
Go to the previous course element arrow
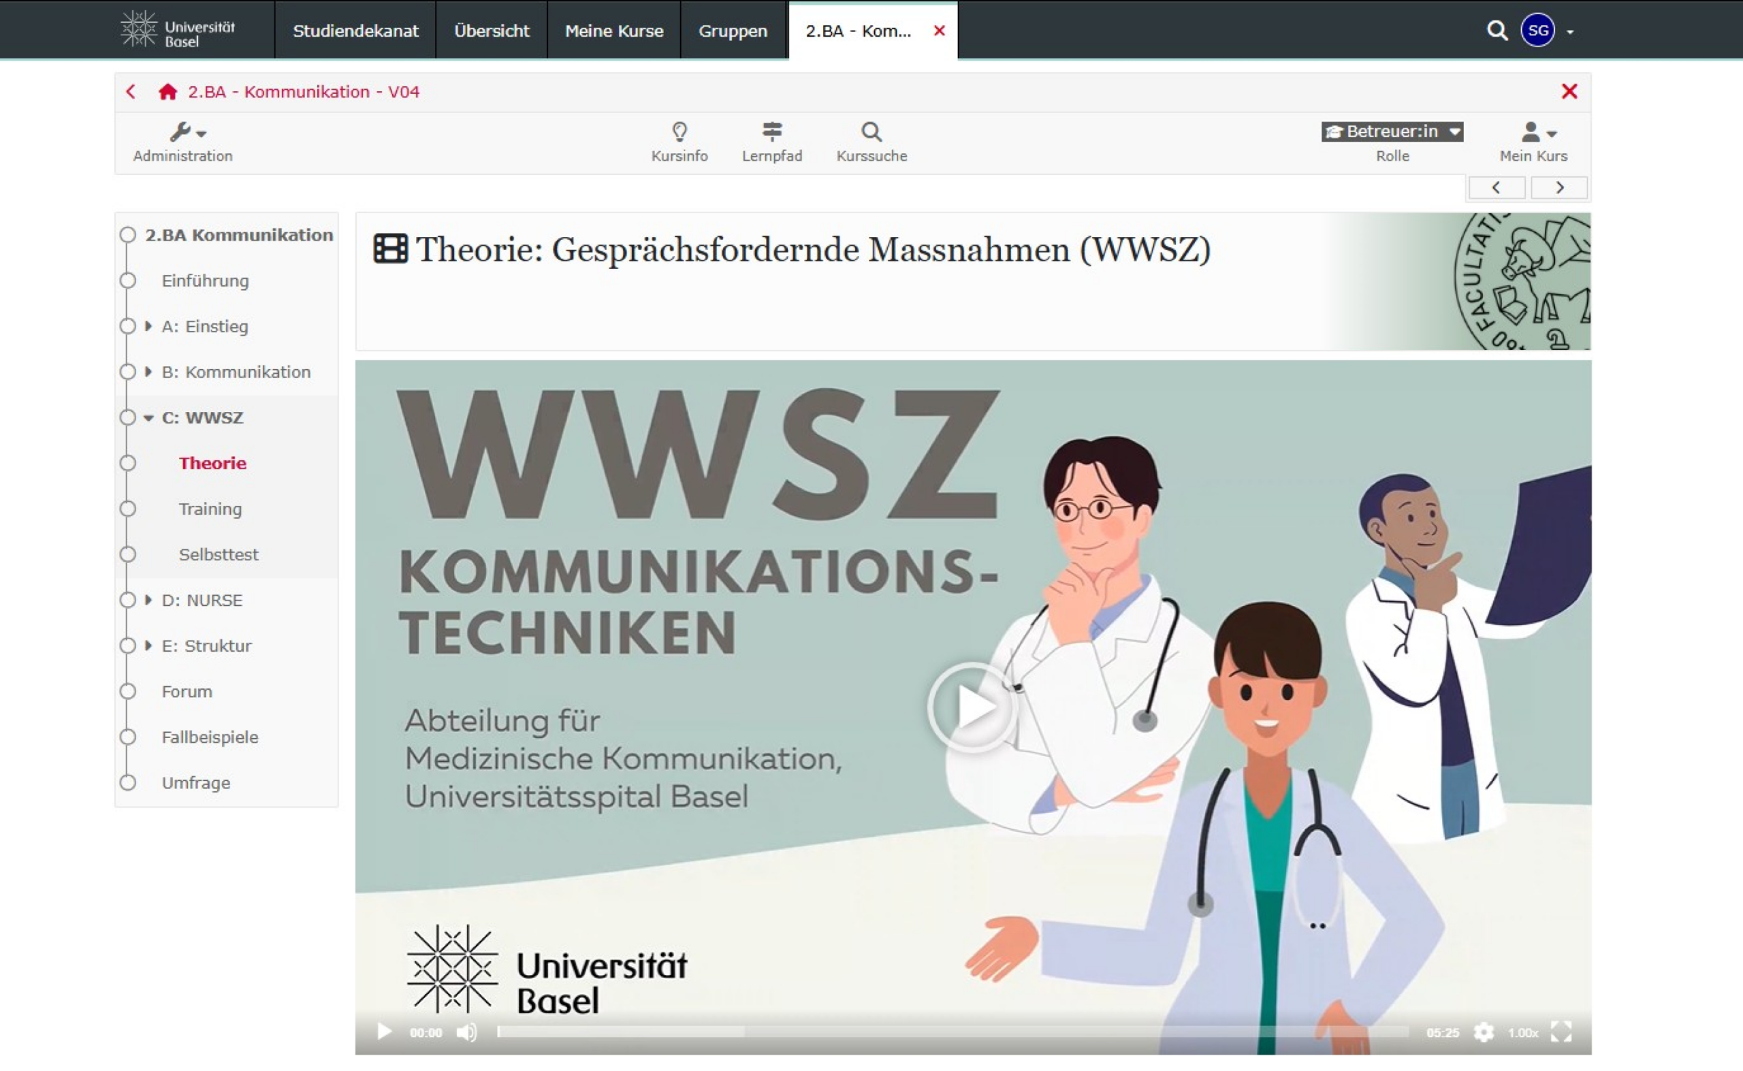click(1496, 188)
